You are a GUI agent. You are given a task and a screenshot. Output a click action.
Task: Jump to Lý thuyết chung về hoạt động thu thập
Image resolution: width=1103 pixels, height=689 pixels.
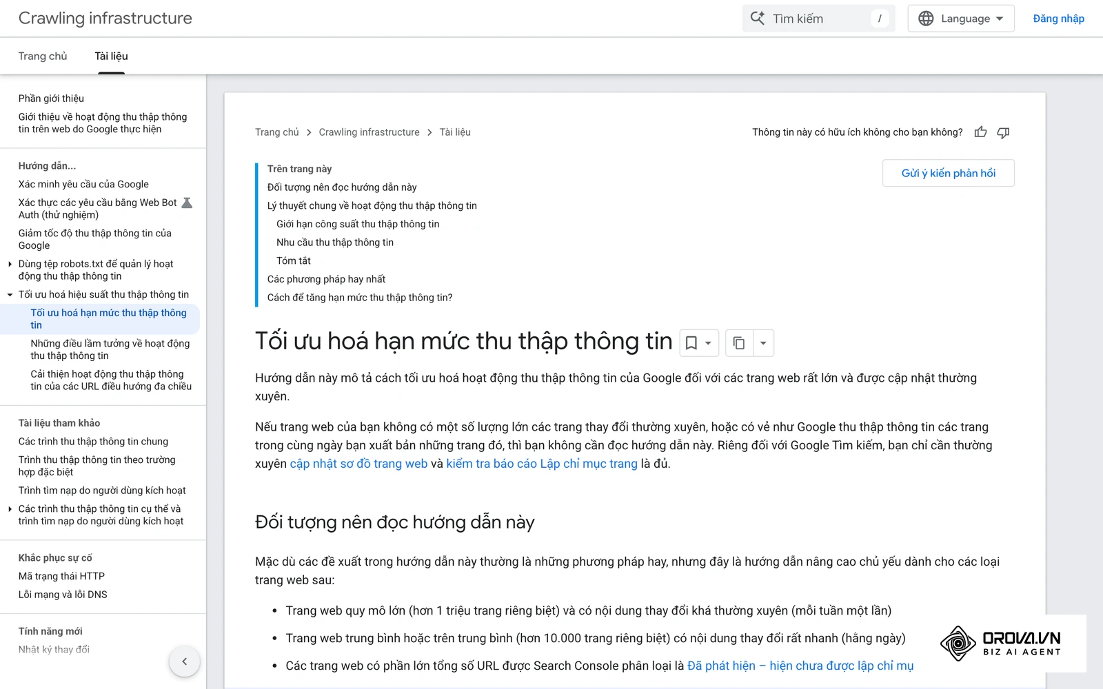[372, 206]
